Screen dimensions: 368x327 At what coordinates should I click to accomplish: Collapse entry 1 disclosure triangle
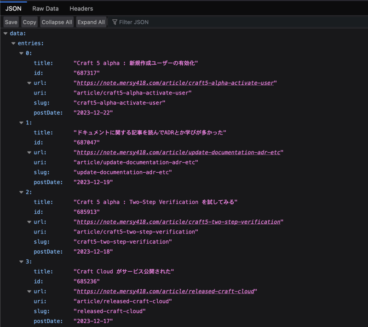pyautogui.click(x=21, y=123)
